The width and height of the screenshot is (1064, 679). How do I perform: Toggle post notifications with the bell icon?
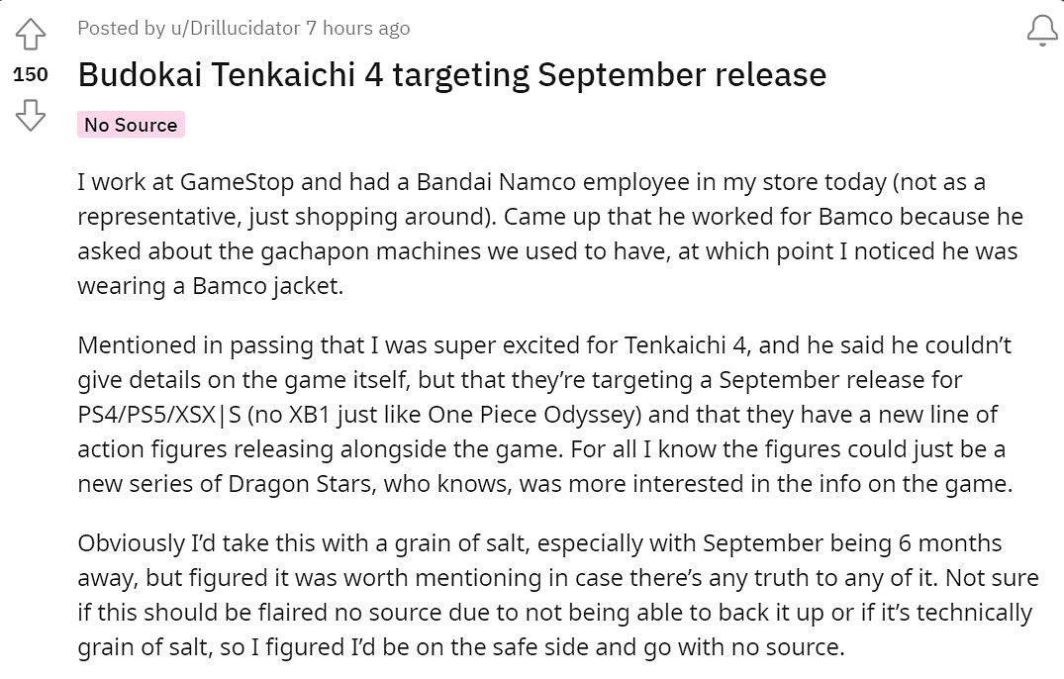(x=1042, y=31)
